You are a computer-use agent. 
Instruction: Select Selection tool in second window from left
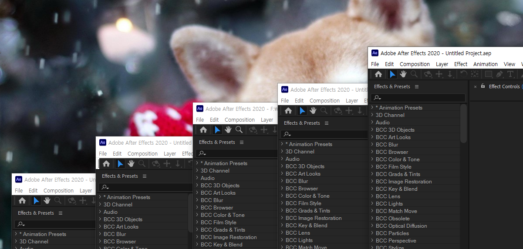coord(121,164)
